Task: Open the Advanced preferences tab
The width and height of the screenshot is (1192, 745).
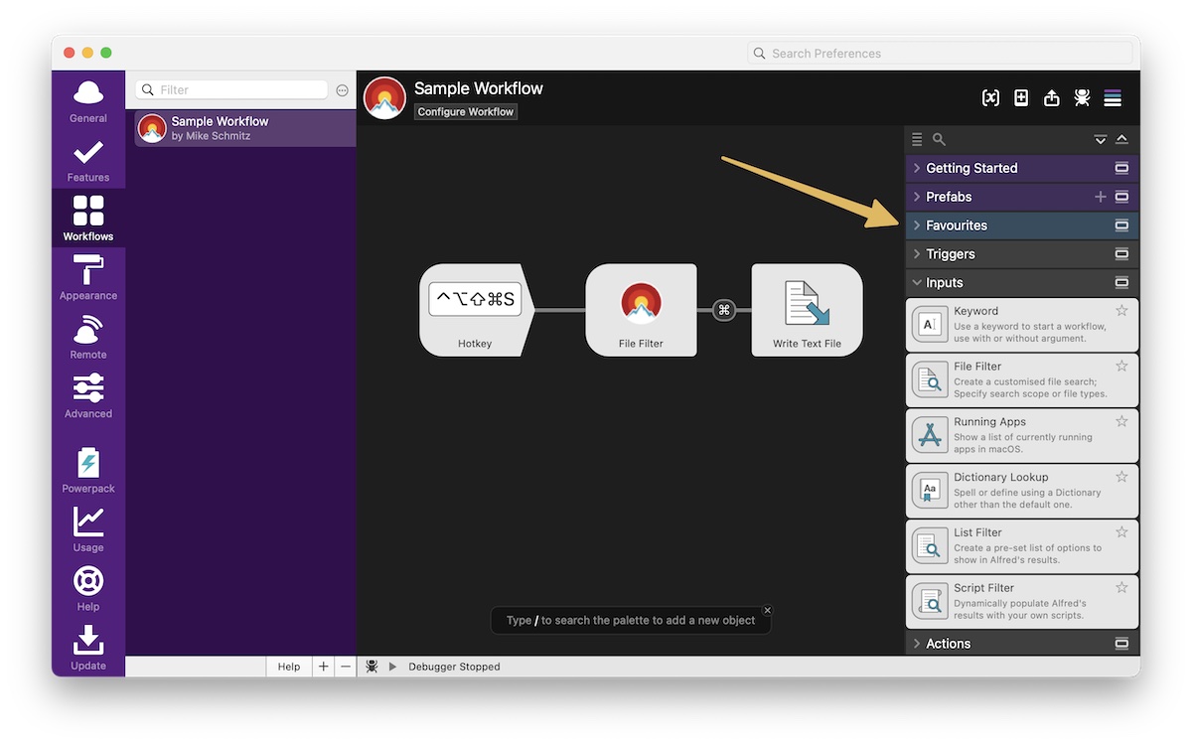Action: click(x=88, y=396)
